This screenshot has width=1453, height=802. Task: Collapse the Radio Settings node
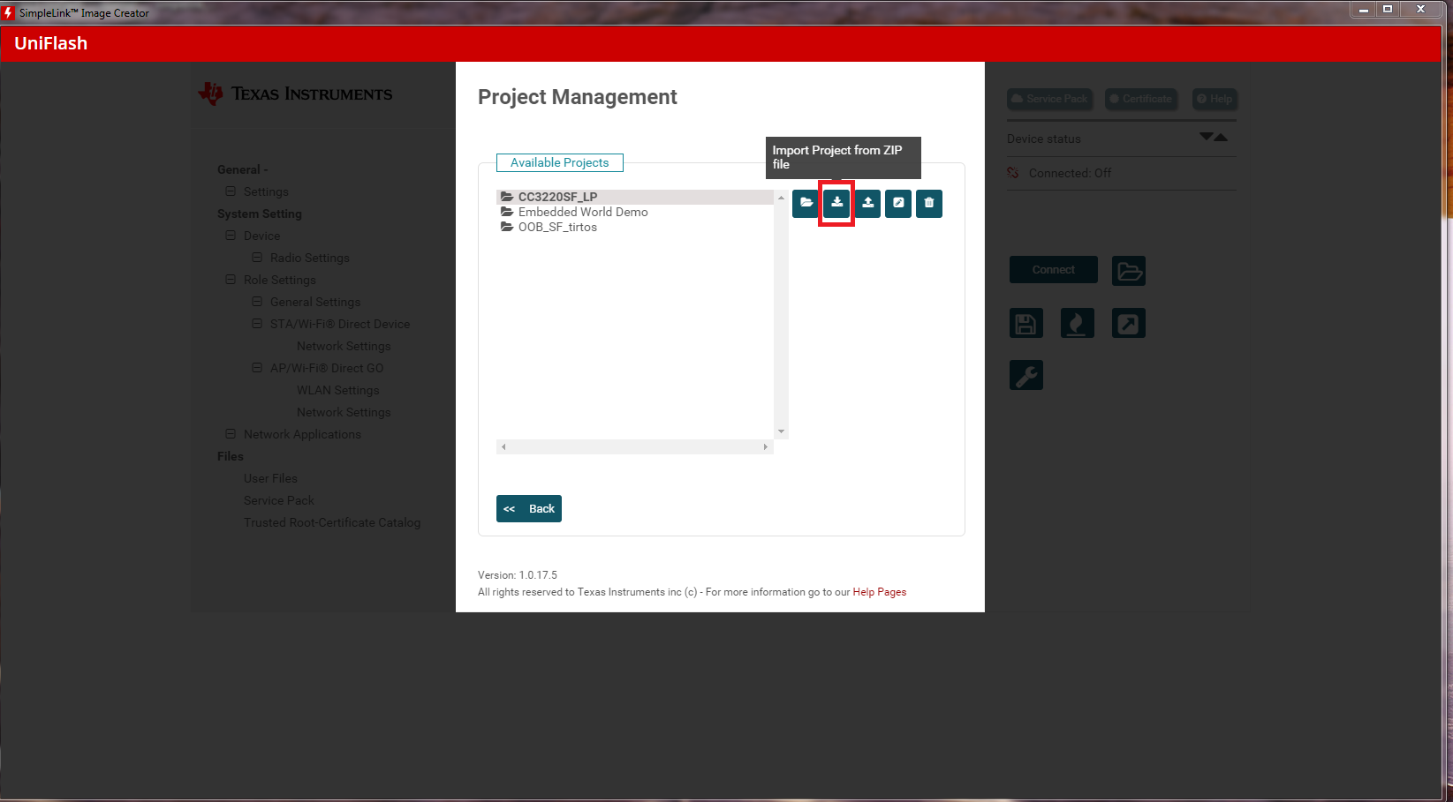tap(257, 258)
